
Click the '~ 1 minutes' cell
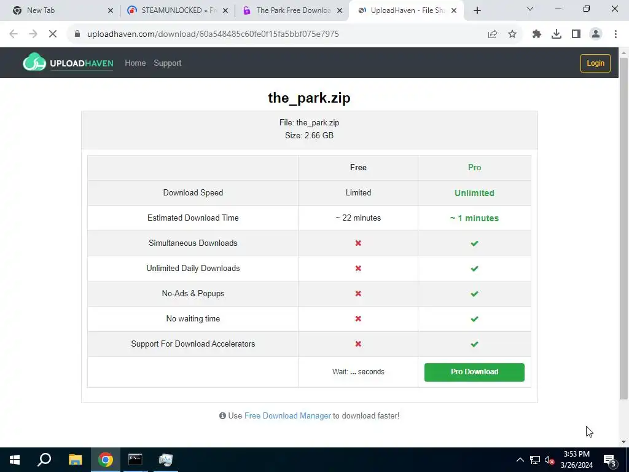tap(474, 218)
